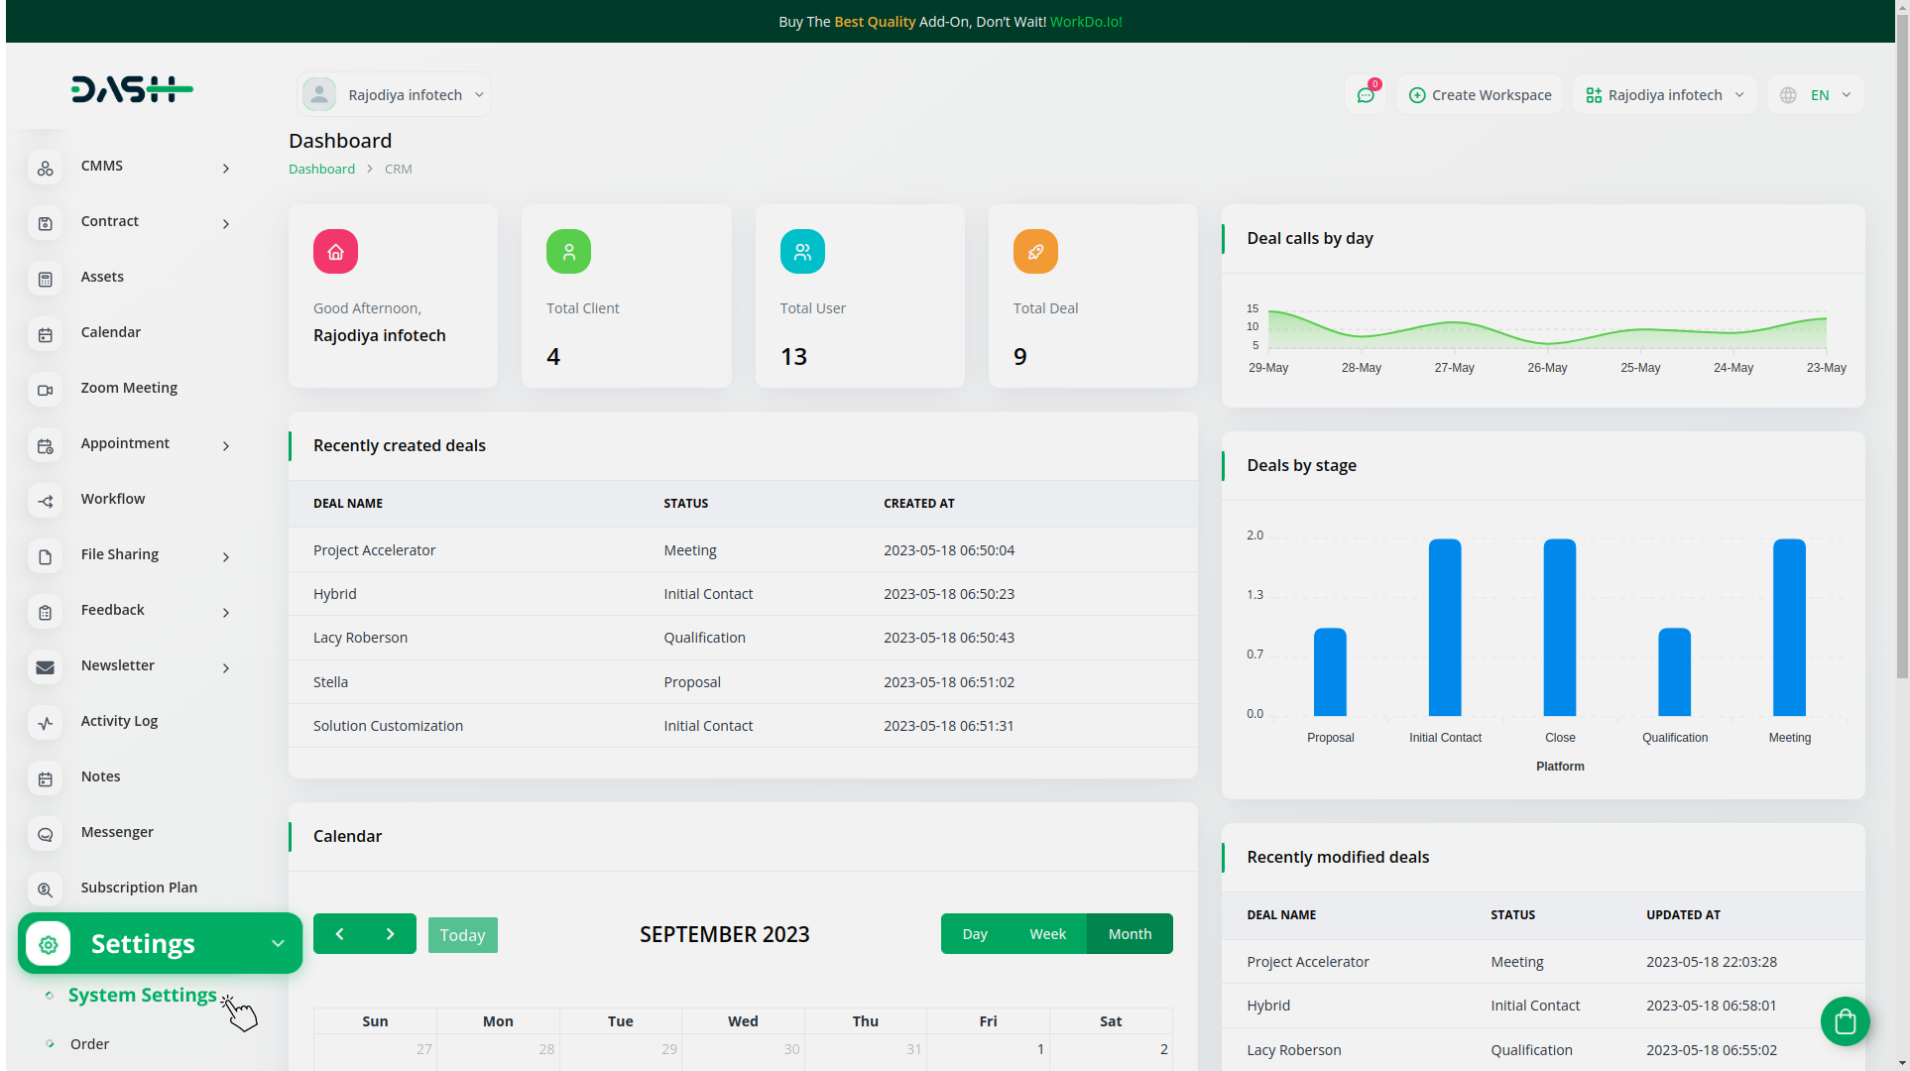The width and height of the screenshot is (1910, 1071).
Task: Open Order submenu item
Action: (x=89, y=1044)
